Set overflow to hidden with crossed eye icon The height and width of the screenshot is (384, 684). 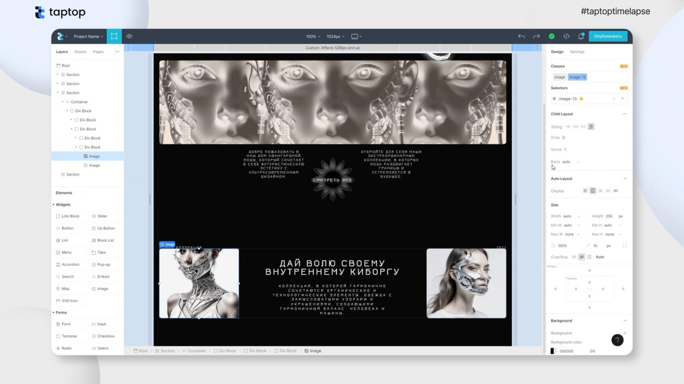coord(581,257)
